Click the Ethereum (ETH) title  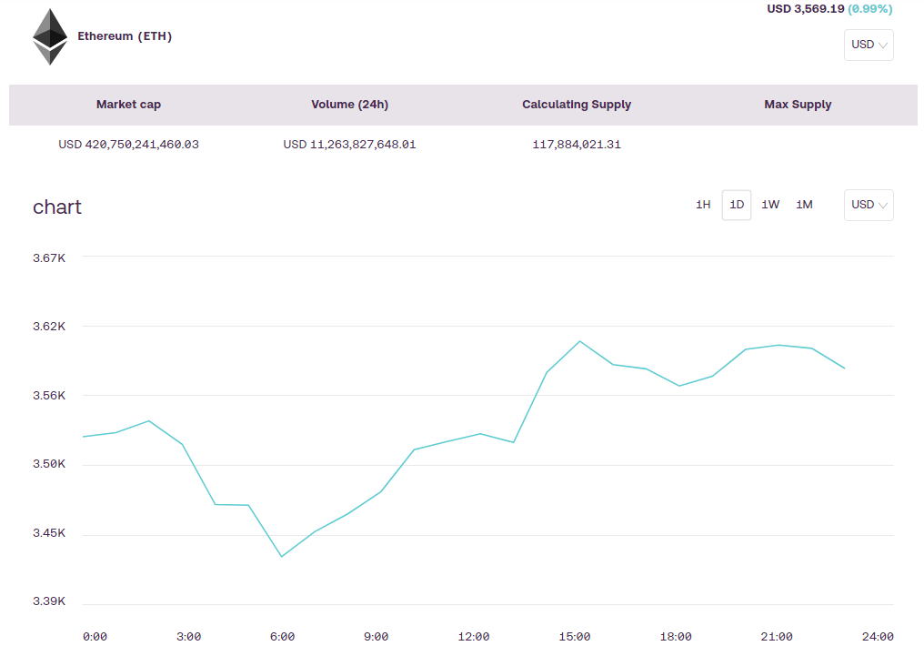coord(125,36)
